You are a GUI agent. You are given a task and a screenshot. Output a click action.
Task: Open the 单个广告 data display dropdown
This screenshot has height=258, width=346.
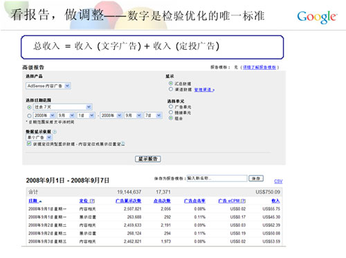[x=39, y=138]
